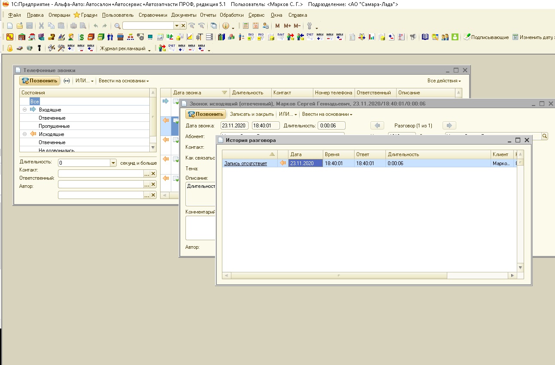Open the calculator icon
This screenshot has width=555, height=365.
click(x=246, y=26)
